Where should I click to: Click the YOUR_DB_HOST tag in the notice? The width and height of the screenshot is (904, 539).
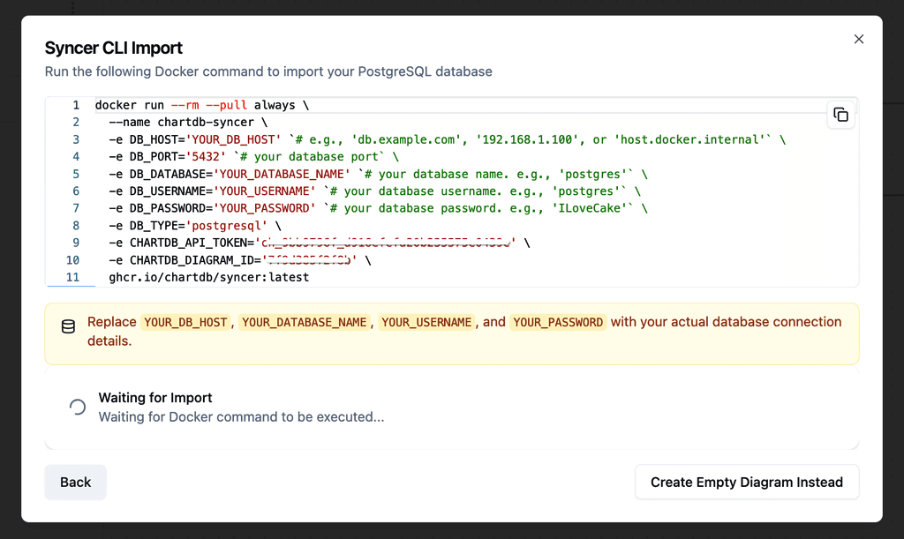point(185,323)
